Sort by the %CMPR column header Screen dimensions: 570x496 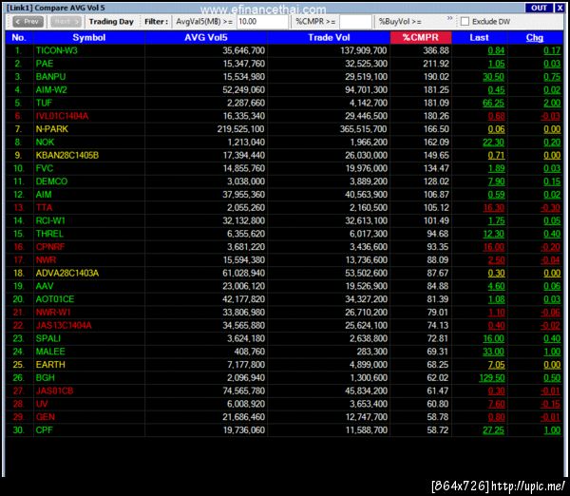(421, 37)
